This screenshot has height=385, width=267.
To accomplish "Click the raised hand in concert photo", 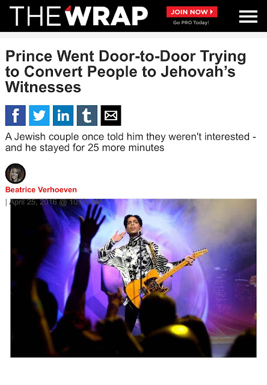I will pyautogui.click(x=93, y=222).
